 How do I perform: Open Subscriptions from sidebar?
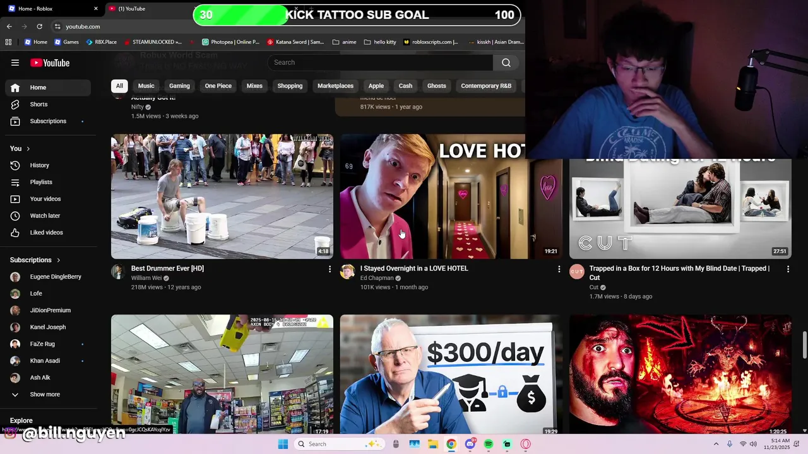click(x=48, y=121)
